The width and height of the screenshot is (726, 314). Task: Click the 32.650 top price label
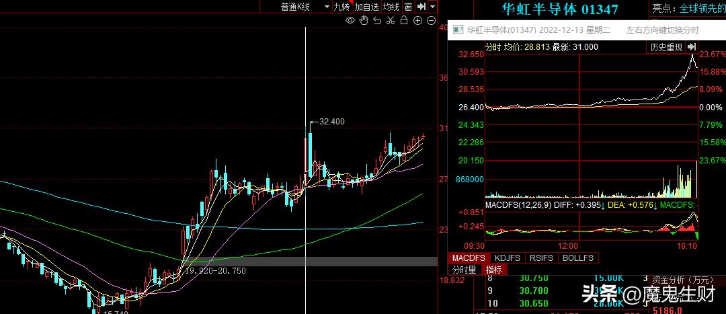pyautogui.click(x=471, y=54)
